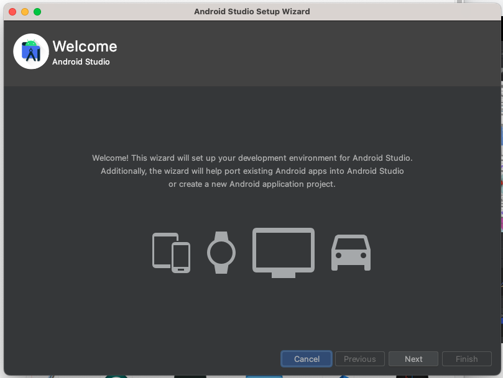Minimize the Setup Wizard window
The height and width of the screenshot is (378, 503).
tap(25, 12)
